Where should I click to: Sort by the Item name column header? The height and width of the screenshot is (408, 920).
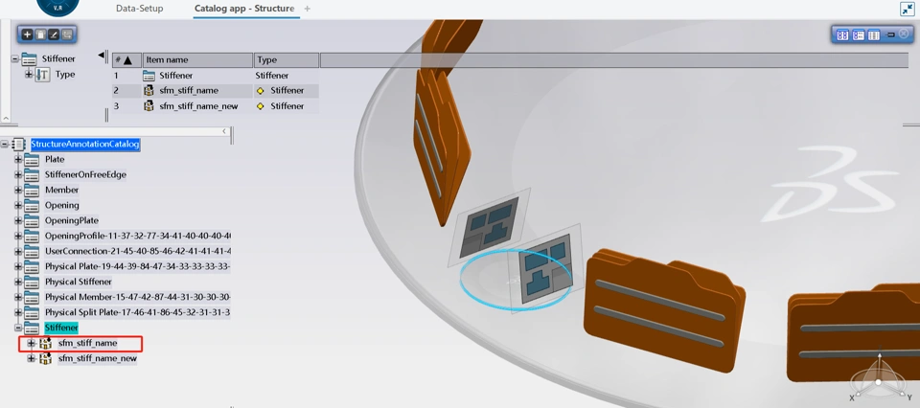pyautogui.click(x=197, y=59)
